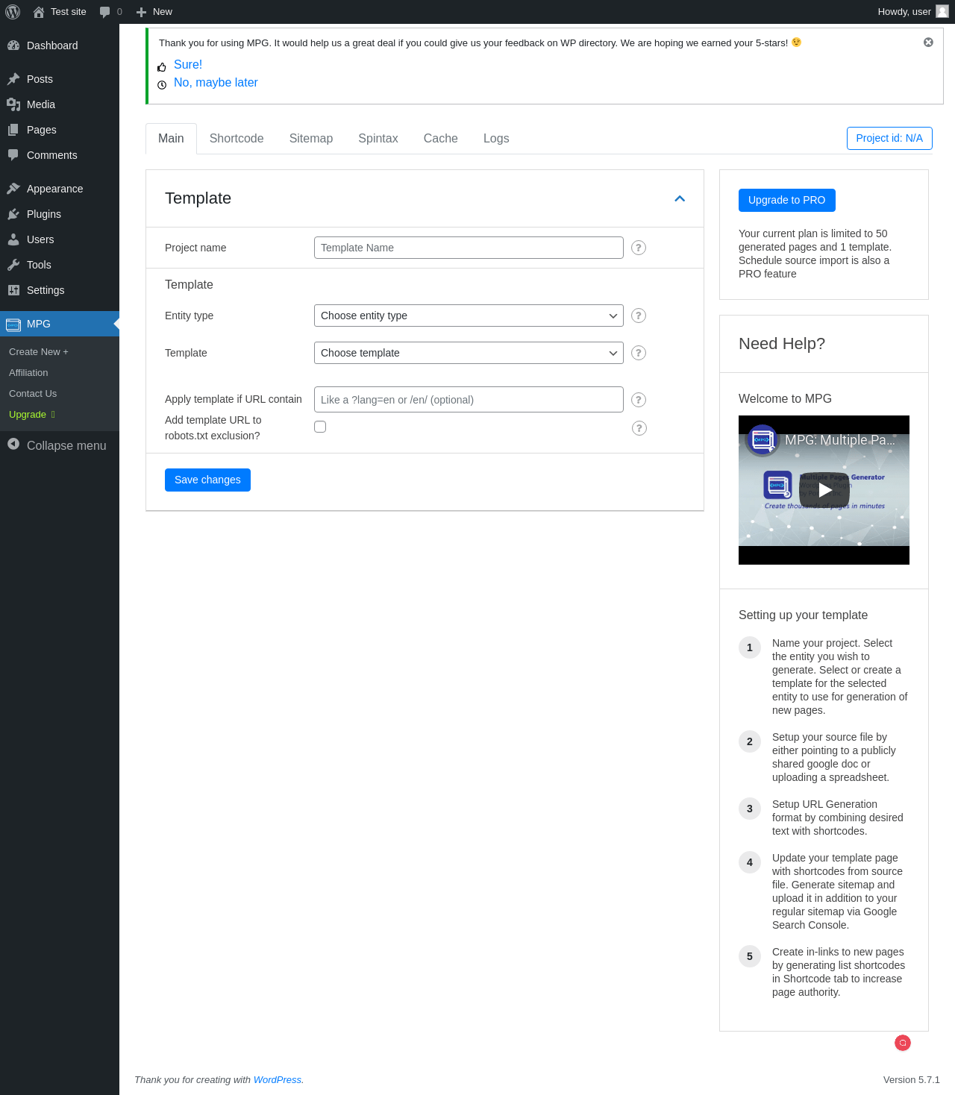Open the Choose entity type dropdown
The width and height of the screenshot is (955, 1095).
(469, 316)
